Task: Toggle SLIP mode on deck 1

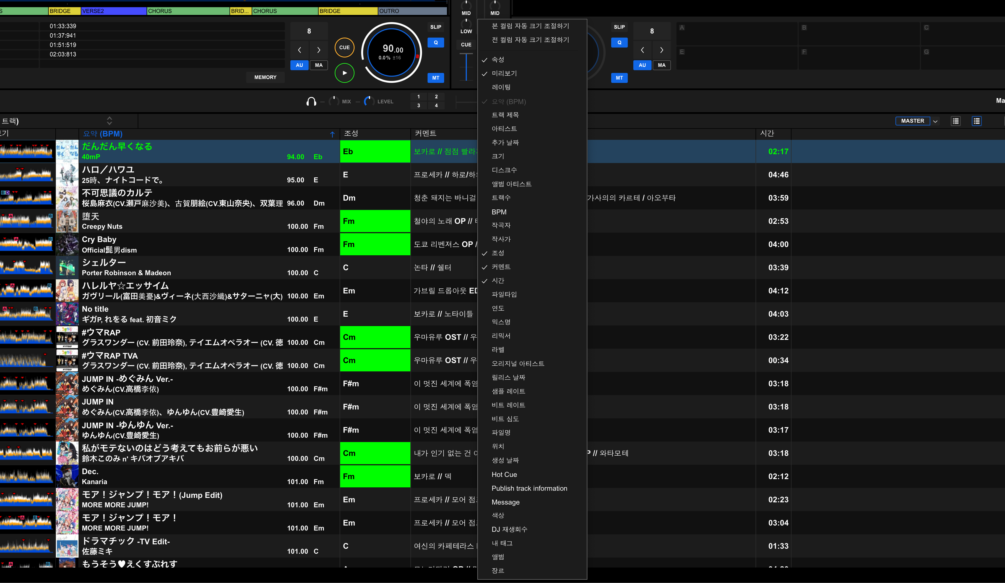Action: pos(436,27)
